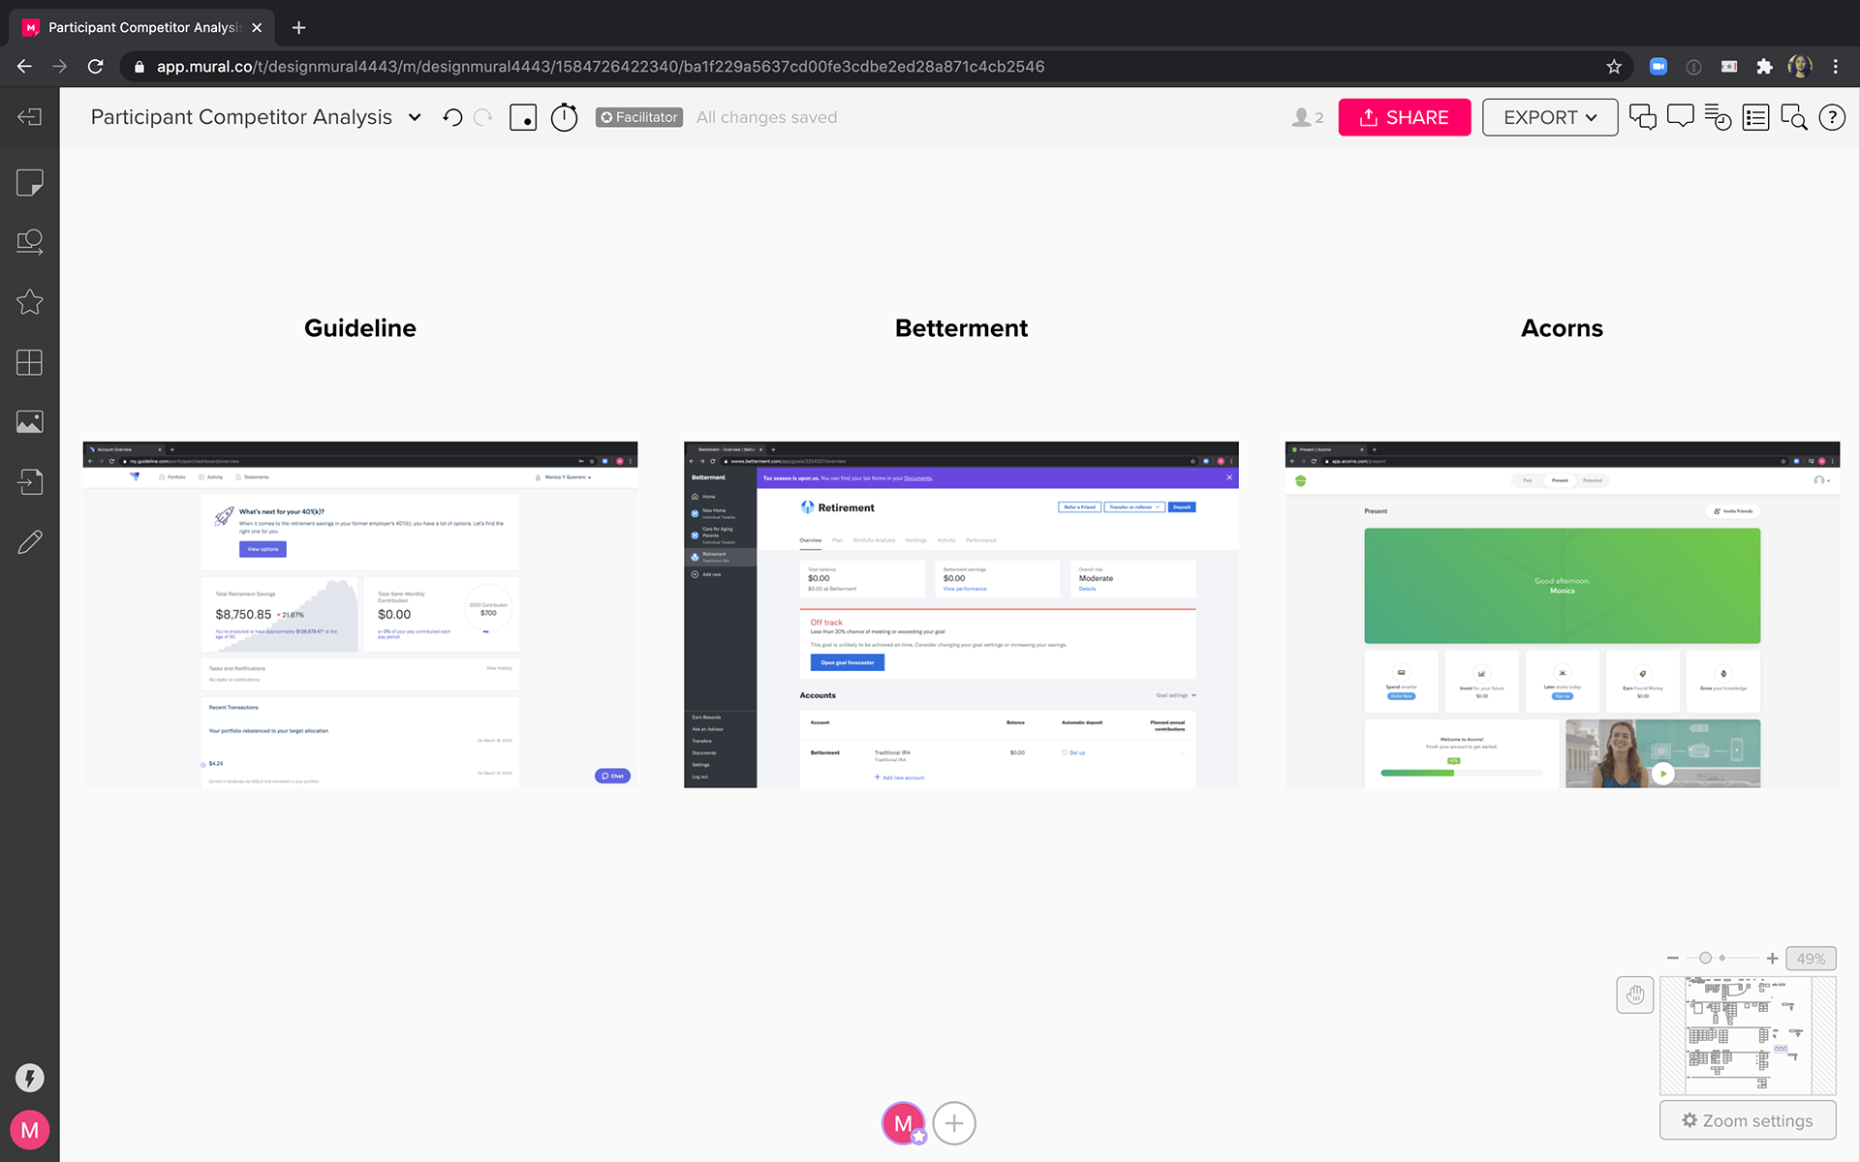Screen dimensions: 1860x1162
Task: Open the help question mark icon
Action: click(x=1832, y=117)
